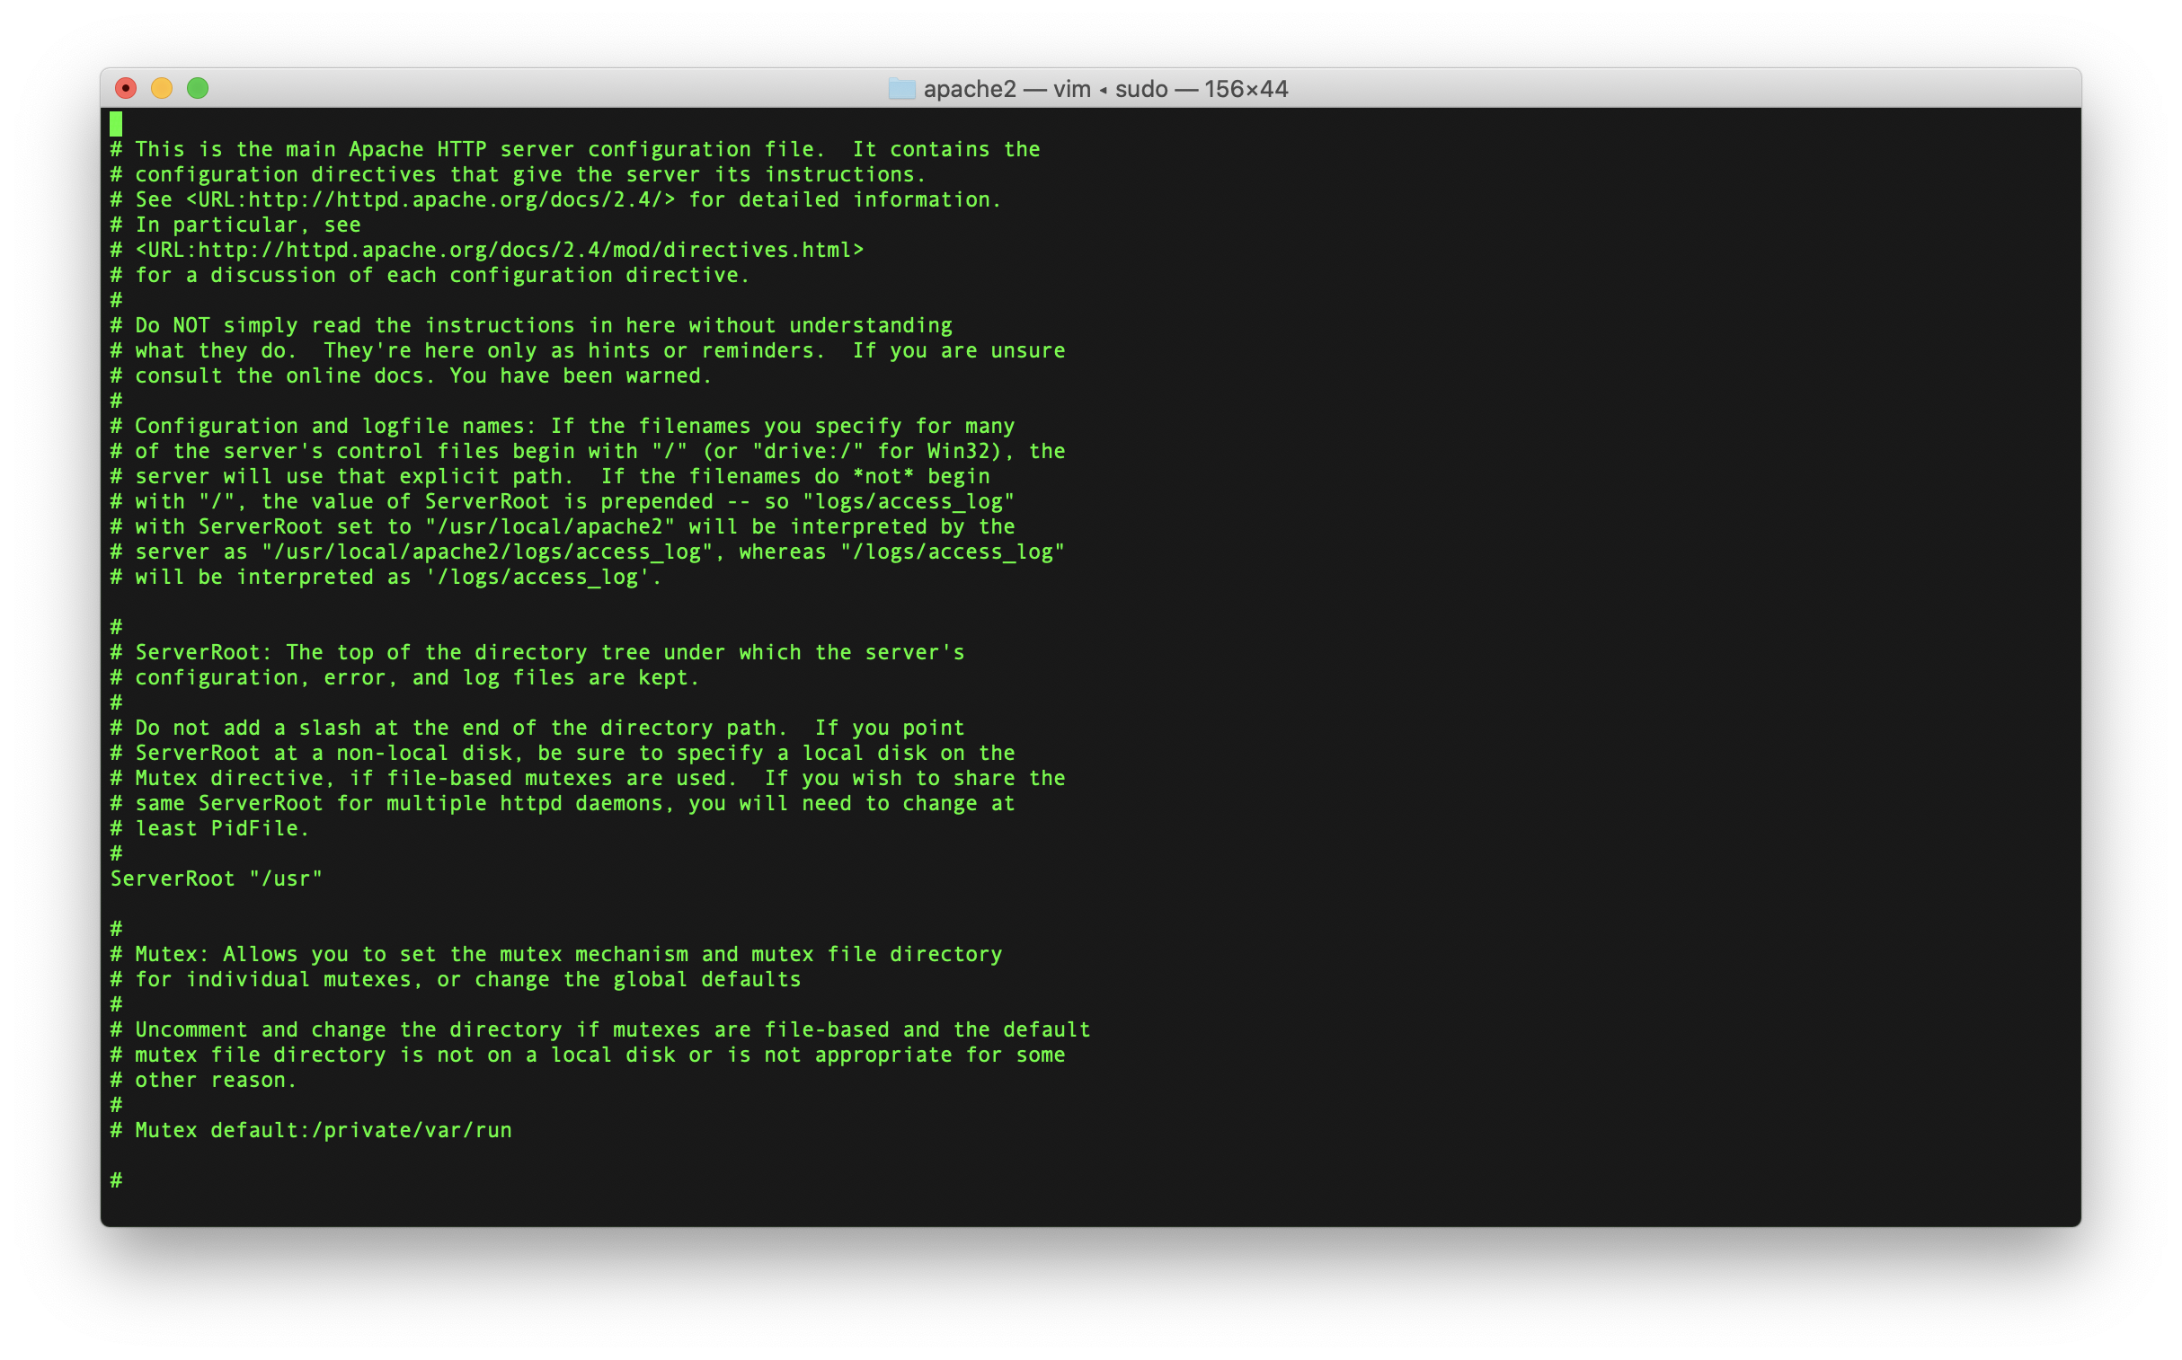The height and width of the screenshot is (1360, 2182).
Task: Click the '# least PidFile.' comment line
Action: [x=209, y=829]
